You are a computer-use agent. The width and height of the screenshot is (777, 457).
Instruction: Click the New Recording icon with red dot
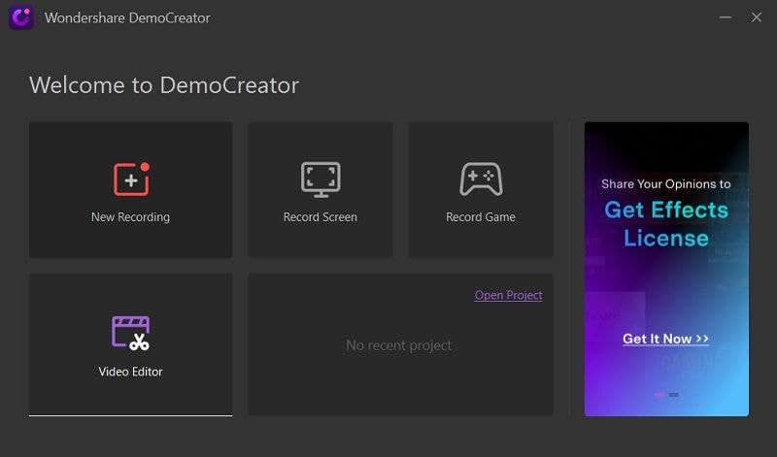click(x=131, y=180)
